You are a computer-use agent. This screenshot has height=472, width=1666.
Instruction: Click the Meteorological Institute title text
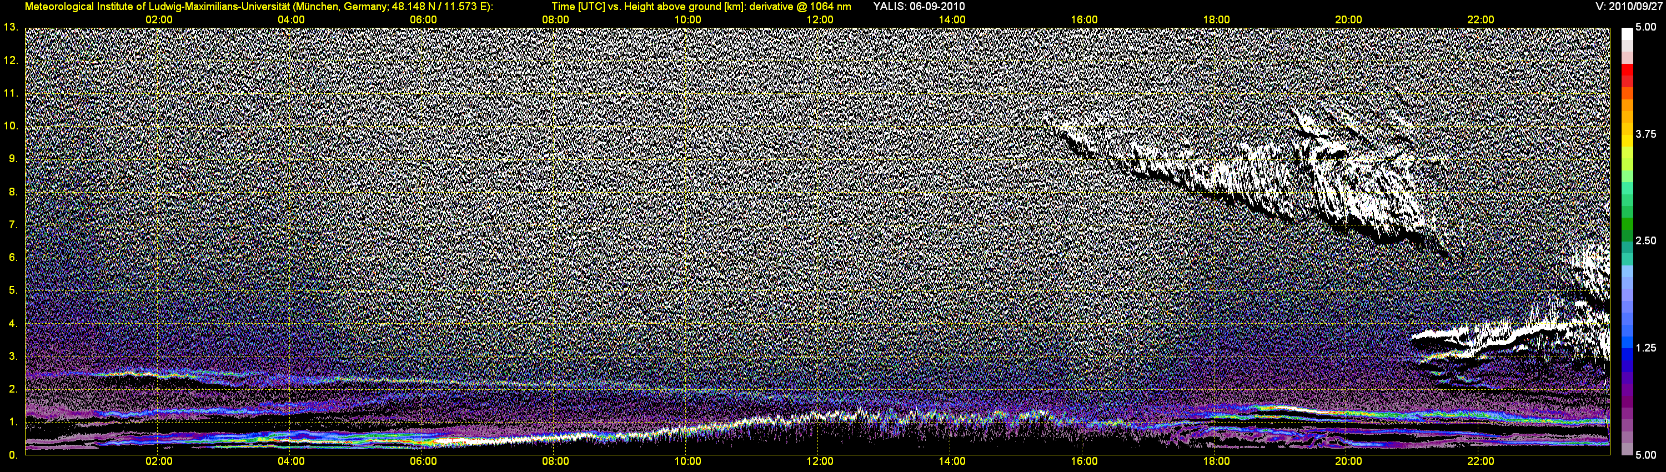(259, 7)
